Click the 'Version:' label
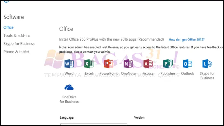Image resolution: width=224 pixels, height=126 pixels. tap(140, 118)
